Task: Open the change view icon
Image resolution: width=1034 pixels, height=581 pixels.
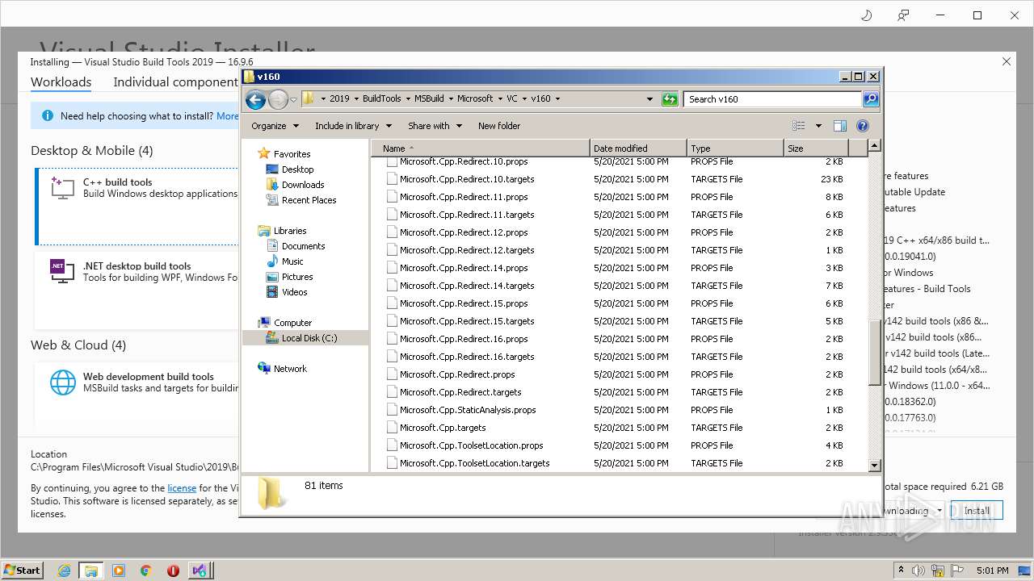Action: coord(799,126)
